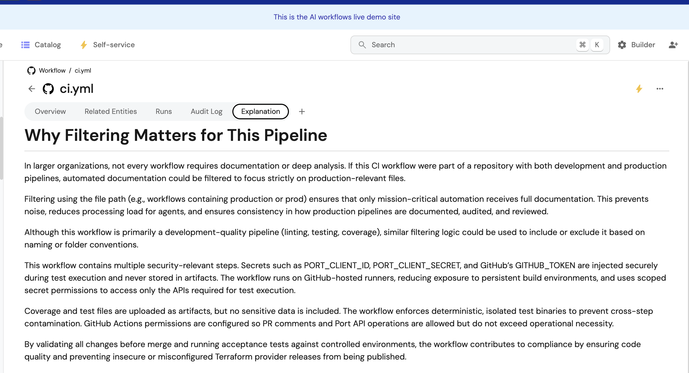Click the back arrow beside ci.yml
The height and width of the screenshot is (373, 689).
[x=32, y=89]
